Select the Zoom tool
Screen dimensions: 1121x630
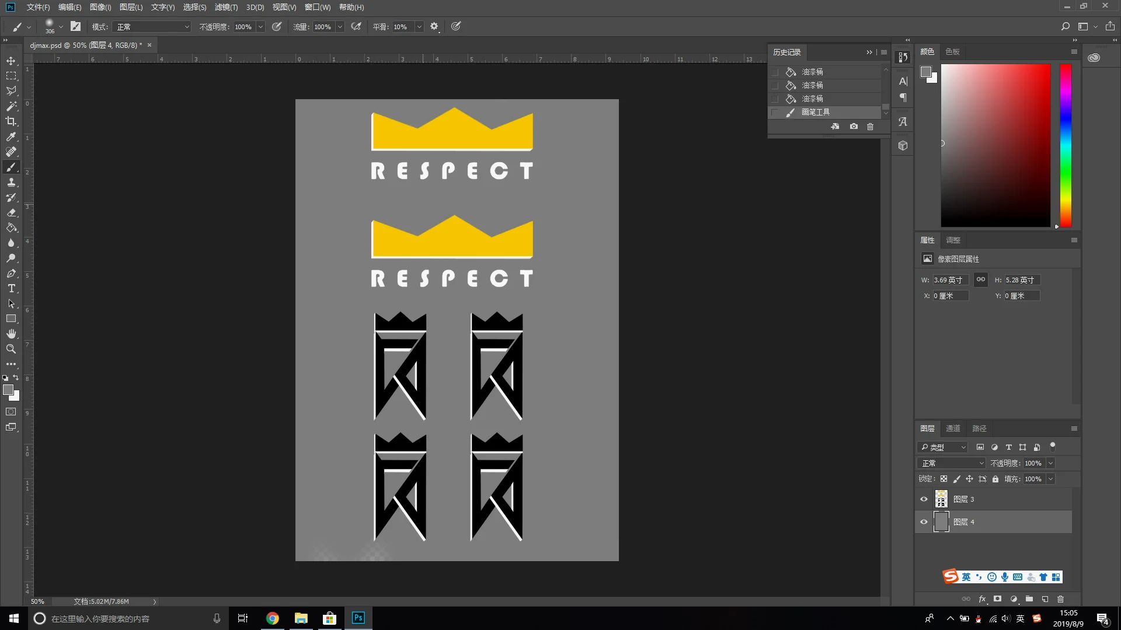coord(11,349)
